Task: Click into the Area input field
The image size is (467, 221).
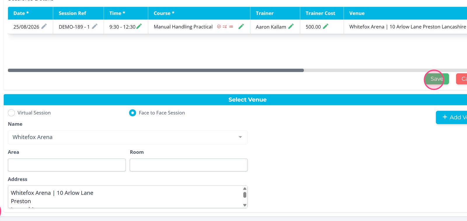Action: point(67,165)
